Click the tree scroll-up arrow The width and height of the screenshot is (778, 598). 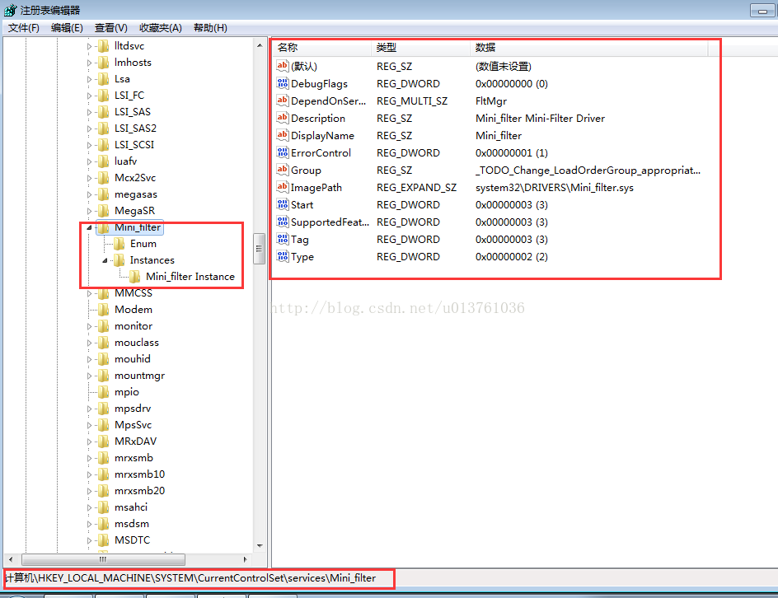tap(260, 45)
